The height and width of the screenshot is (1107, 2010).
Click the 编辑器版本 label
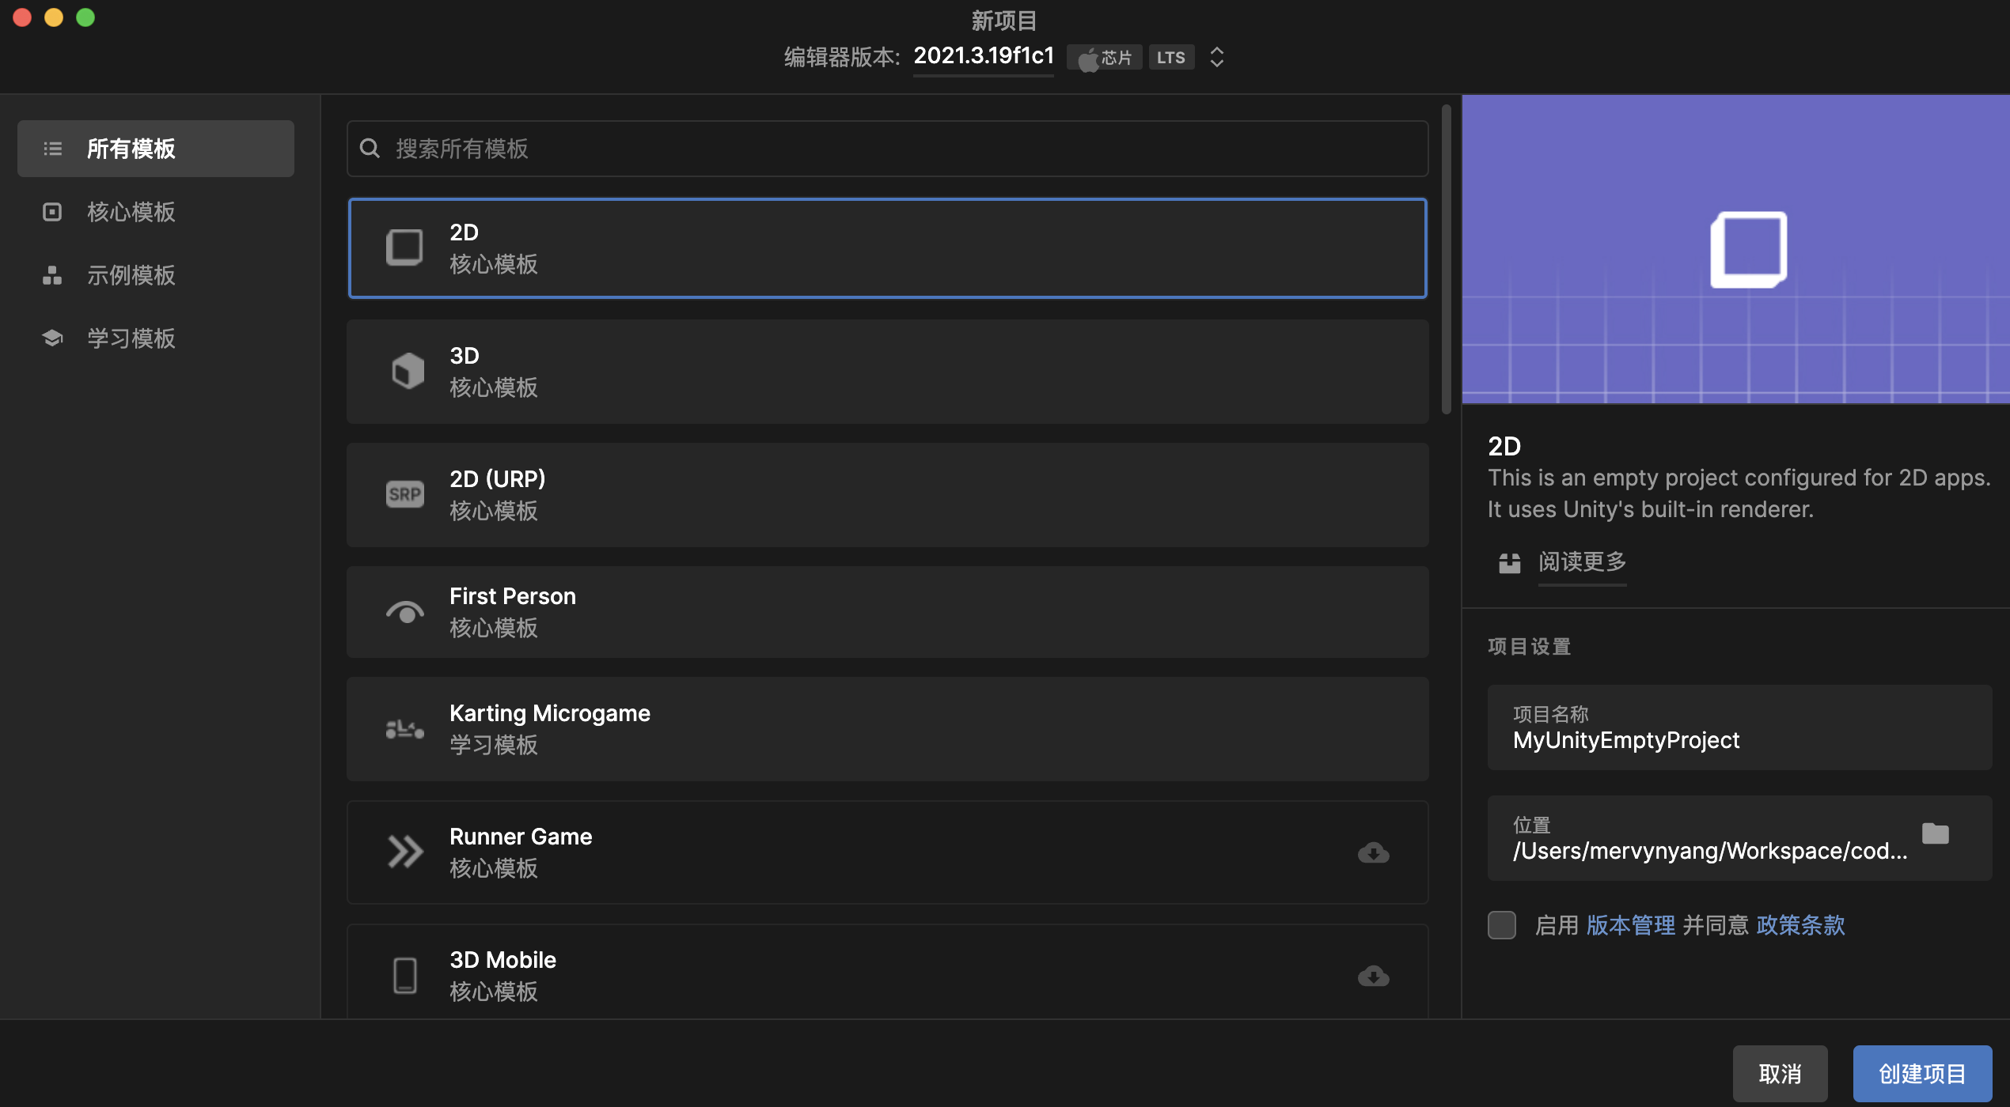842,57
